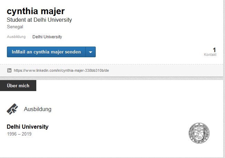Click the 'Ausbildung' section heading text
Image resolution: width=225 pixels, height=158 pixels.
(37, 109)
